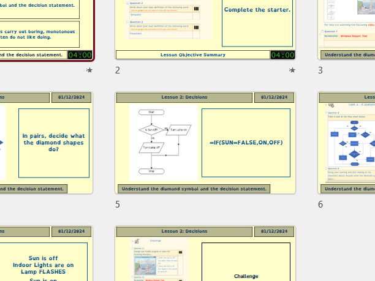Click slide 5's 'Understand the diamond symbol' objective footer
The image size is (375, 281).
pos(194,189)
